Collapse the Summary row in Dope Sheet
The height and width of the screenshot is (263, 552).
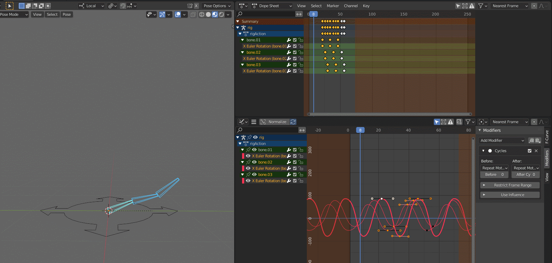(238, 21)
